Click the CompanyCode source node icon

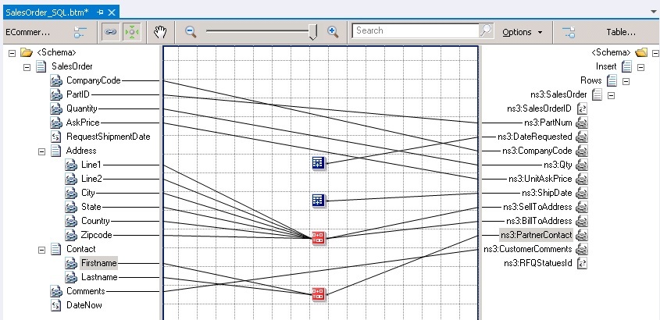pyautogui.click(x=56, y=80)
